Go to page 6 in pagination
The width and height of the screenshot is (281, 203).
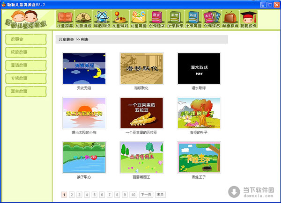click(102, 195)
